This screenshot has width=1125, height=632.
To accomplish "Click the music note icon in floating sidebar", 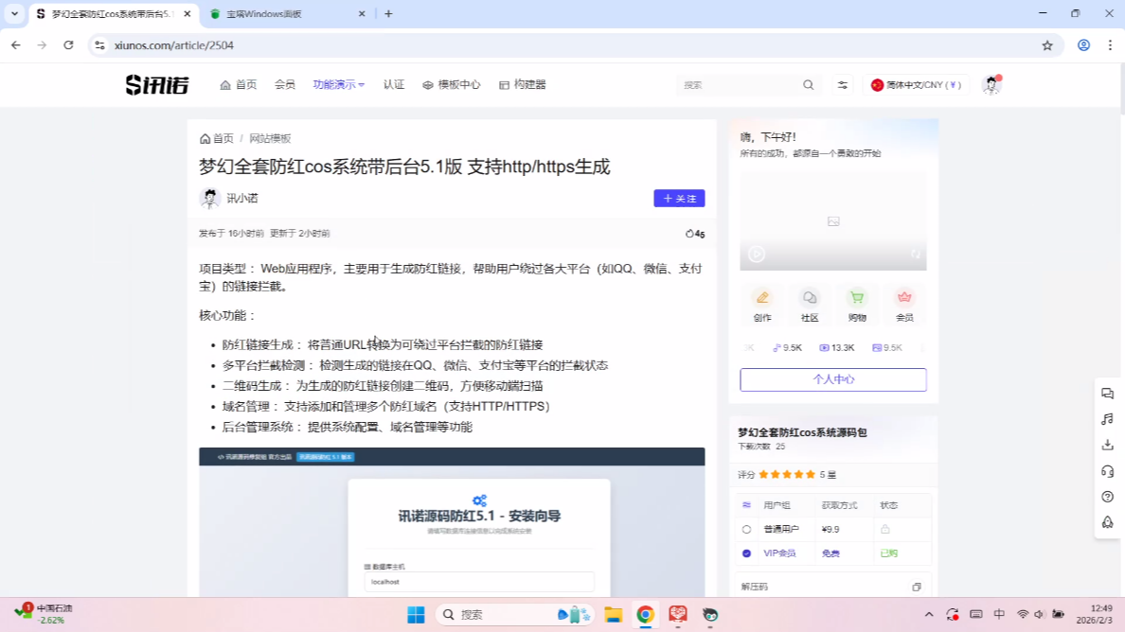I will click(x=1107, y=419).
